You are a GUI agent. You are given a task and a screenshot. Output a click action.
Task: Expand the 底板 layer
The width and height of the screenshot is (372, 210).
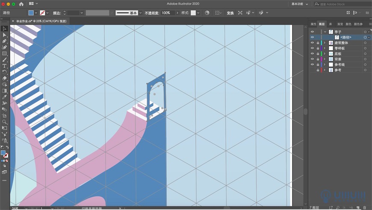pyautogui.click(x=325, y=53)
